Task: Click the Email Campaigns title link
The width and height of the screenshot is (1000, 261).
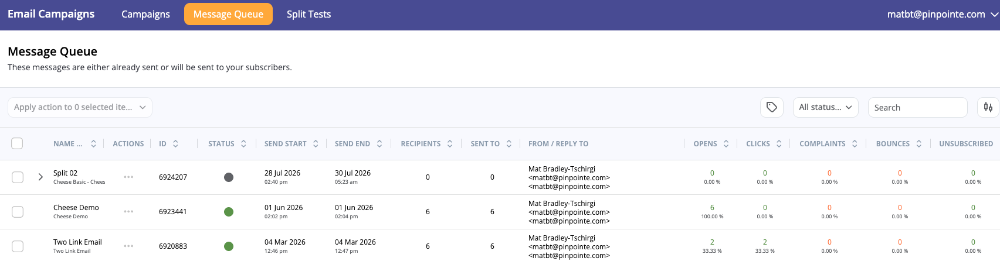Action: [x=51, y=14]
